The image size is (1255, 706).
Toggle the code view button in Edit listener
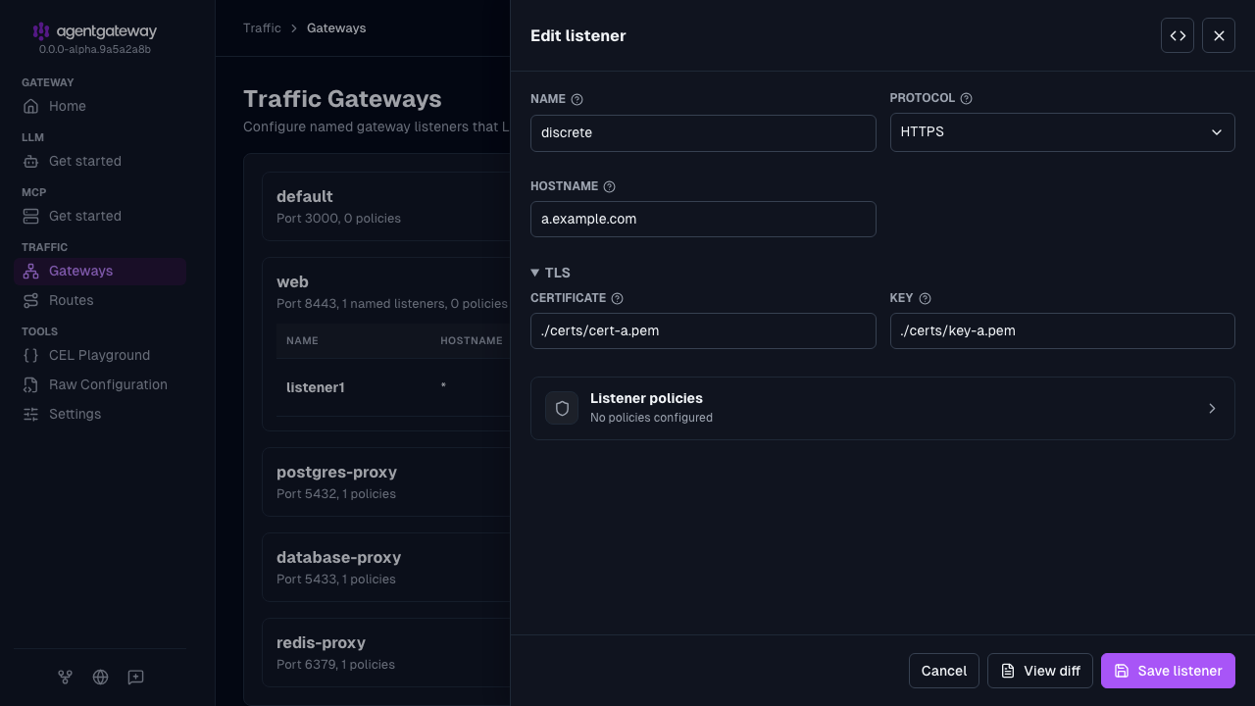click(x=1178, y=35)
